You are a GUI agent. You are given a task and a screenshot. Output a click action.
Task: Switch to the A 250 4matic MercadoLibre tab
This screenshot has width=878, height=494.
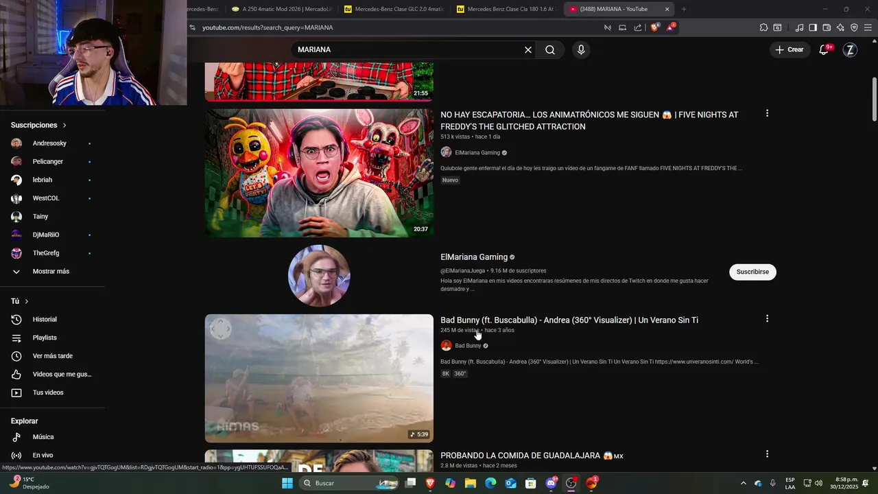(x=280, y=10)
